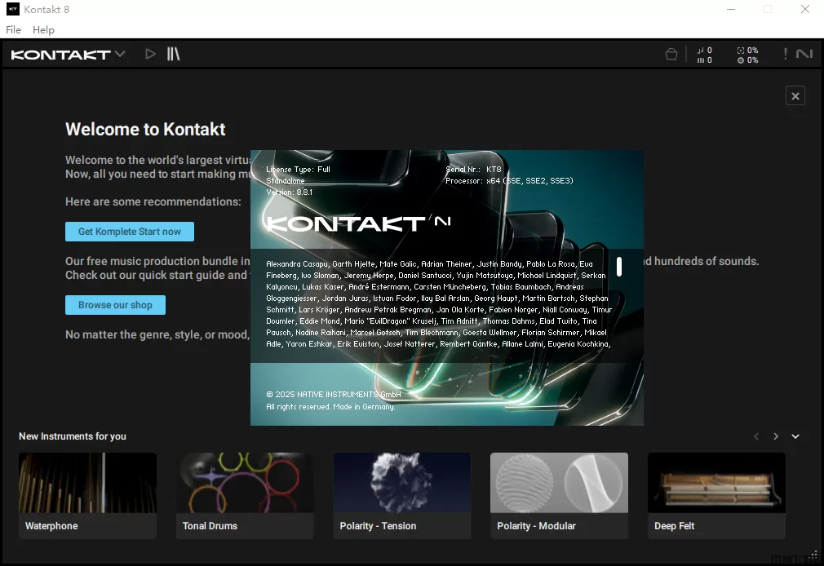Viewport: 824px width, 566px height.
Task: Click the credits list scrollbar handle
Action: (619, 267)
